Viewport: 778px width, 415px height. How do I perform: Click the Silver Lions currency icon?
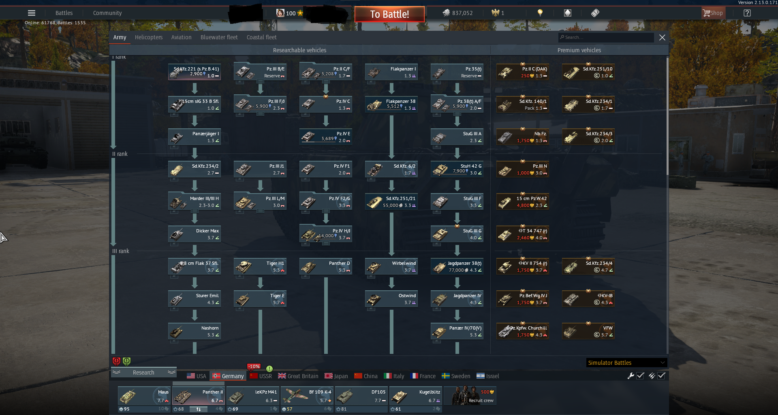point(446,13)
